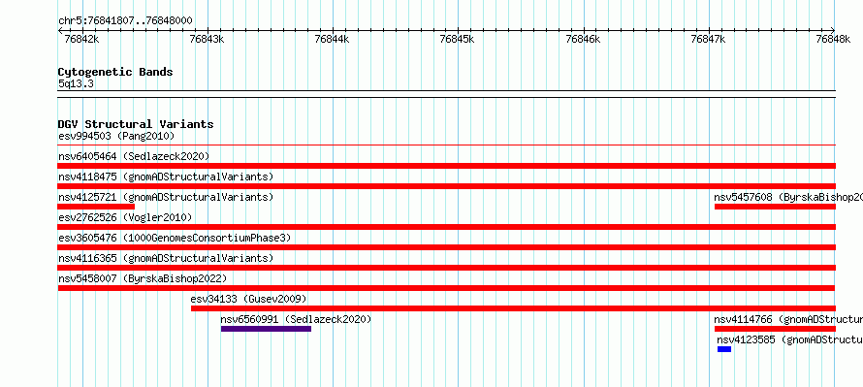Open nsv6560991 (Sedlazeck2020) variant label
Image resolution: width=863 pixels, height=387 pixels.
pos(296,319)
